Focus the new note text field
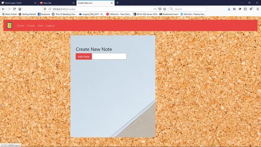This screenshot has width=261, height=147. coord(109,56)
